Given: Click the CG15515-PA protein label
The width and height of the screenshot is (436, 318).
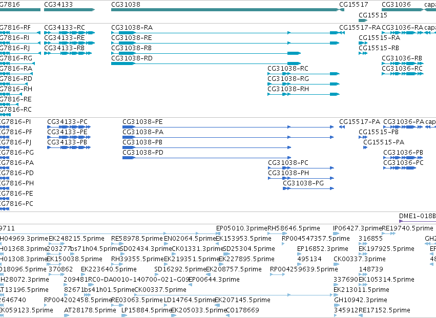Looking at the screenshot, I should point(384,142).
